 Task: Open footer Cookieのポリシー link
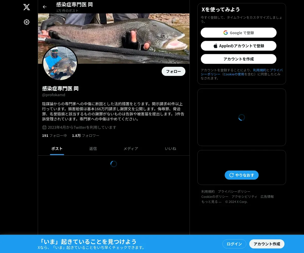(x=215, y=197)
